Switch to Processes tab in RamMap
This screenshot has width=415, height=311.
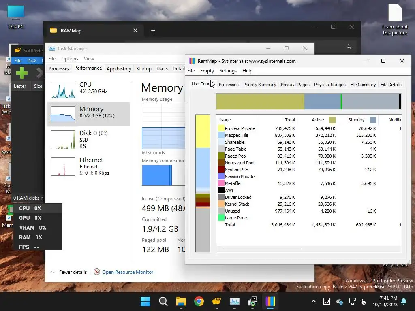pos(229,85)
